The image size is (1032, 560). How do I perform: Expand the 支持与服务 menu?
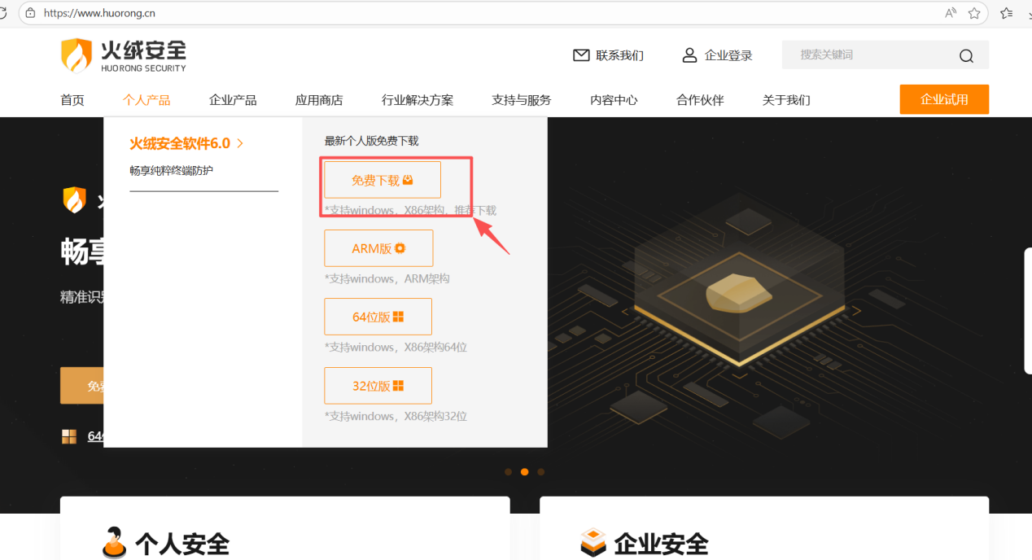click(522, 100)
